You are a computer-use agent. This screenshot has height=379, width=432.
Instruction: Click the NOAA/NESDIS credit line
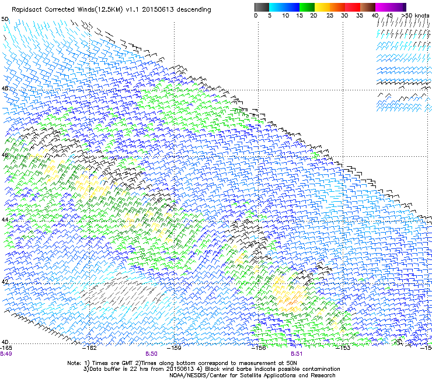click(x=252, y=376)
